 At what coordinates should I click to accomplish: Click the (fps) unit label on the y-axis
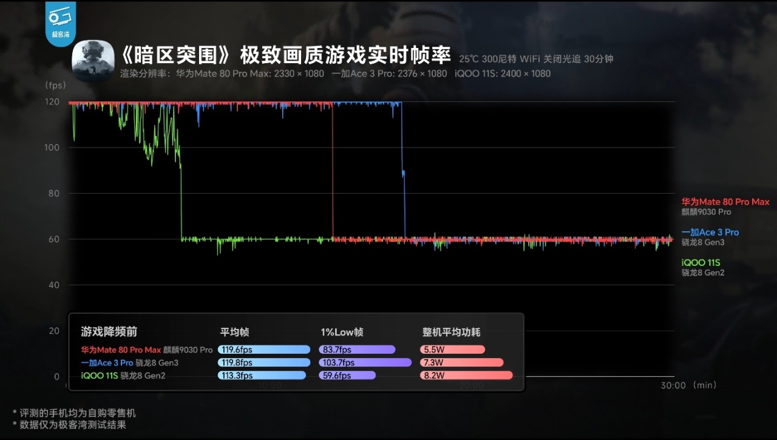click(x=56, y=86)
